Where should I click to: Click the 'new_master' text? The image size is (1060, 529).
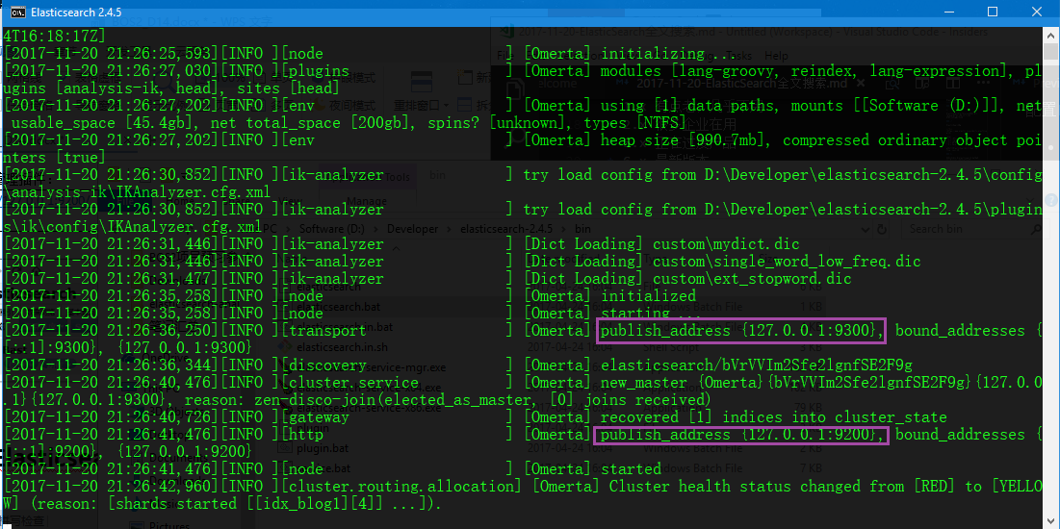click(643, 383)
